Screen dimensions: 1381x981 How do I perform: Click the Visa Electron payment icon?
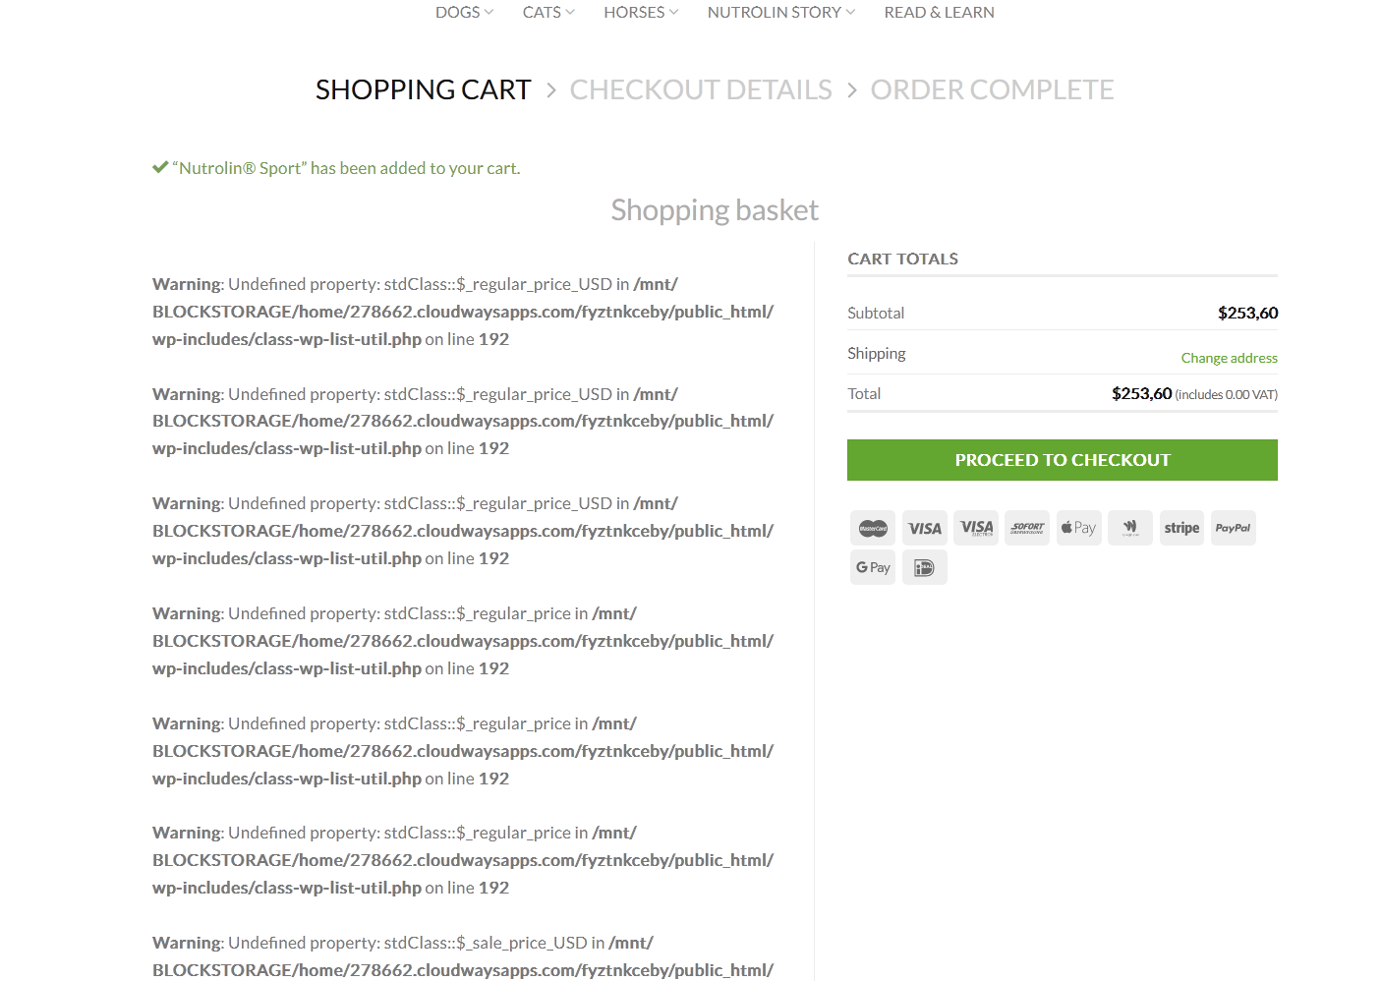coord(976,528)
